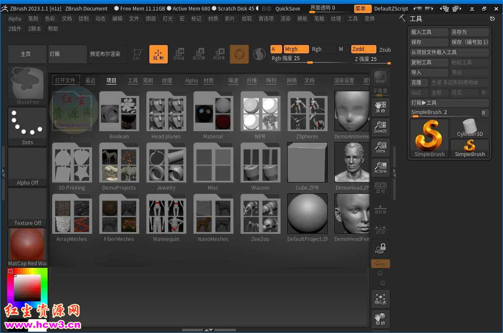
Task: Click the 打开文件 open file button
Action: [65, 80]
